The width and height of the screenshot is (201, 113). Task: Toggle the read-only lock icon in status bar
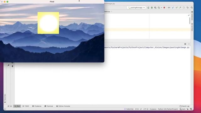pyautogui.click(x=187, y=109)
